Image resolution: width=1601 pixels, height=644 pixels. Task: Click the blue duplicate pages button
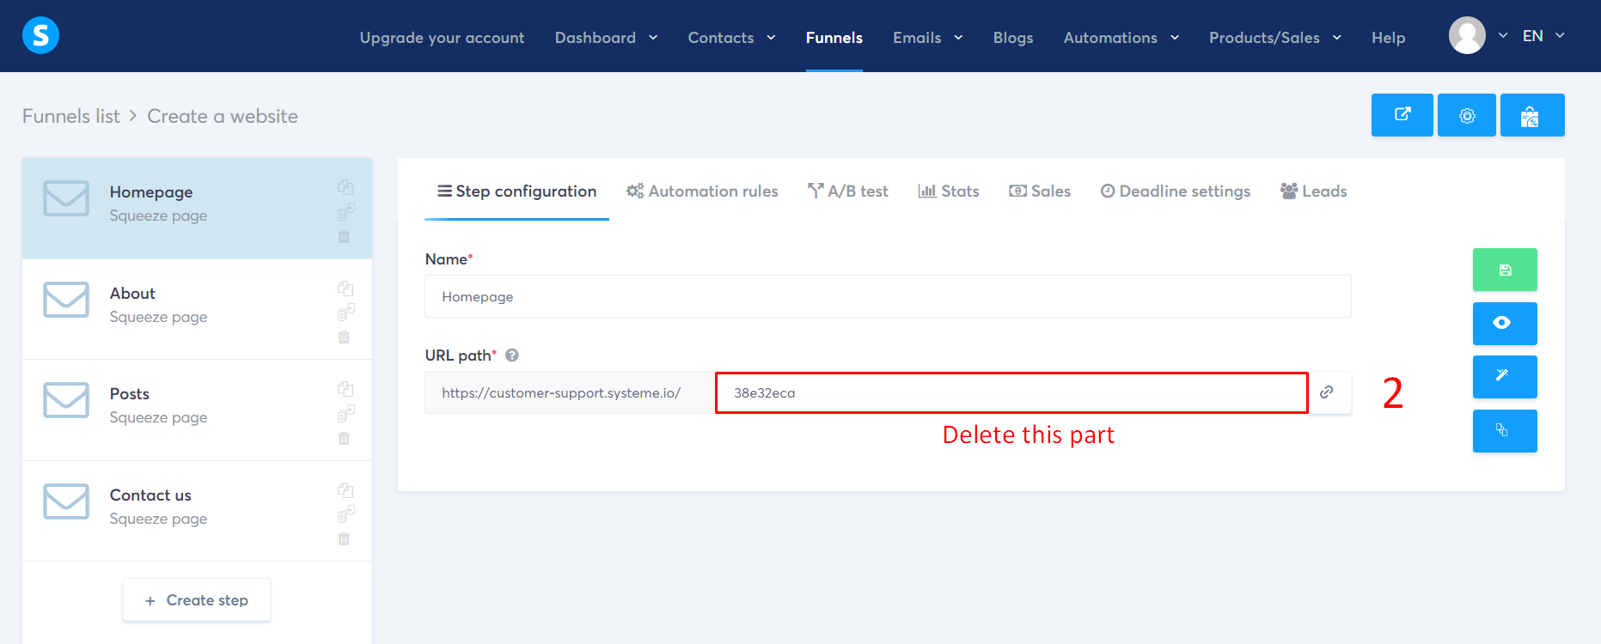(1505, 430)
